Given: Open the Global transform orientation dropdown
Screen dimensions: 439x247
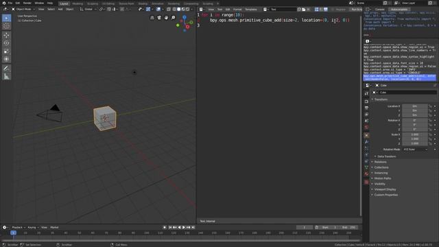Looking at the screenshot, I should pos(88,9).
